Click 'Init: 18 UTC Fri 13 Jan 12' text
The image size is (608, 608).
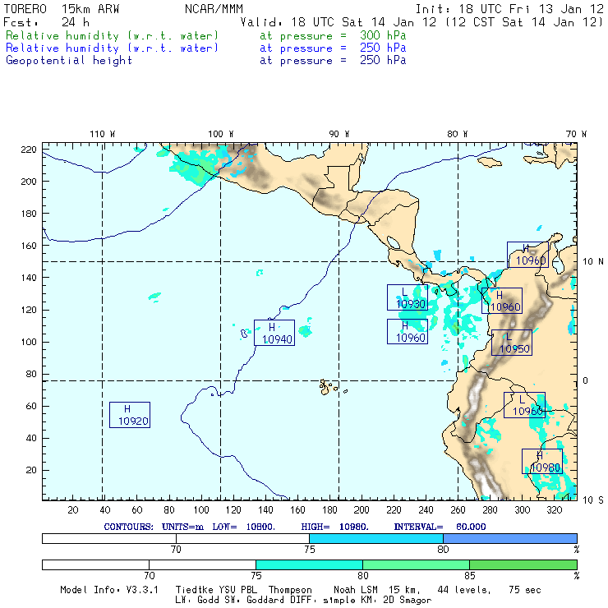(x=509, y=9)
